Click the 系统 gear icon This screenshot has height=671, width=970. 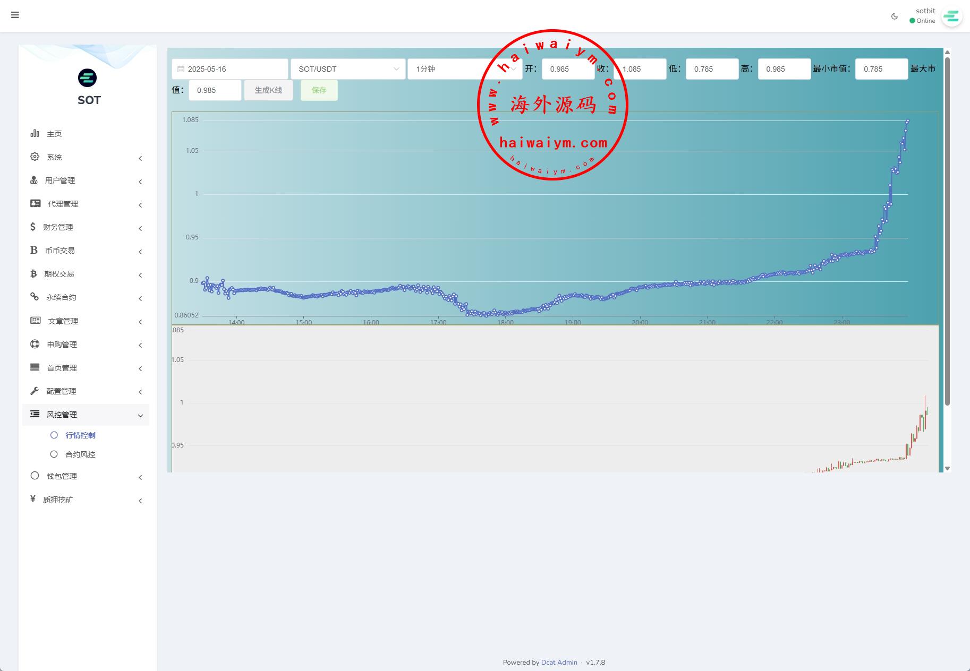(35, 157)
